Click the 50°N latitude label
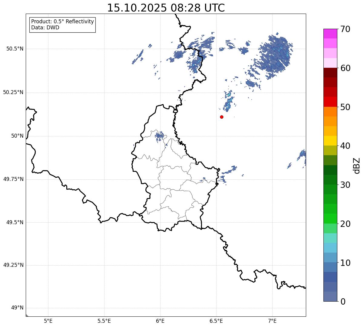The image size is (364, 327). click(17, 136)
